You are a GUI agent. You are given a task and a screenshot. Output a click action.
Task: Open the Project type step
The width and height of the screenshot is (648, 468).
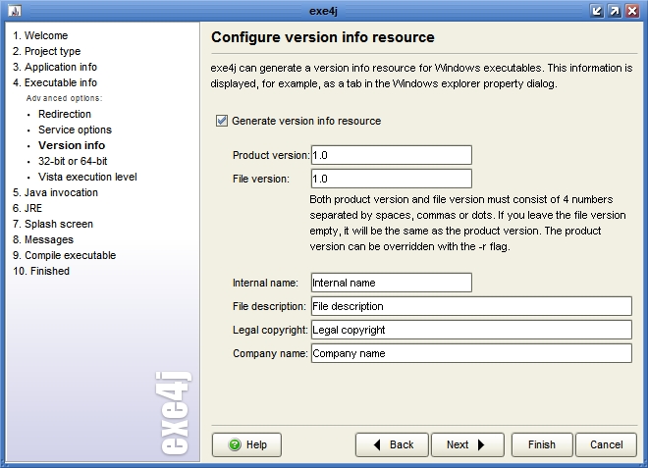point(46,51)
